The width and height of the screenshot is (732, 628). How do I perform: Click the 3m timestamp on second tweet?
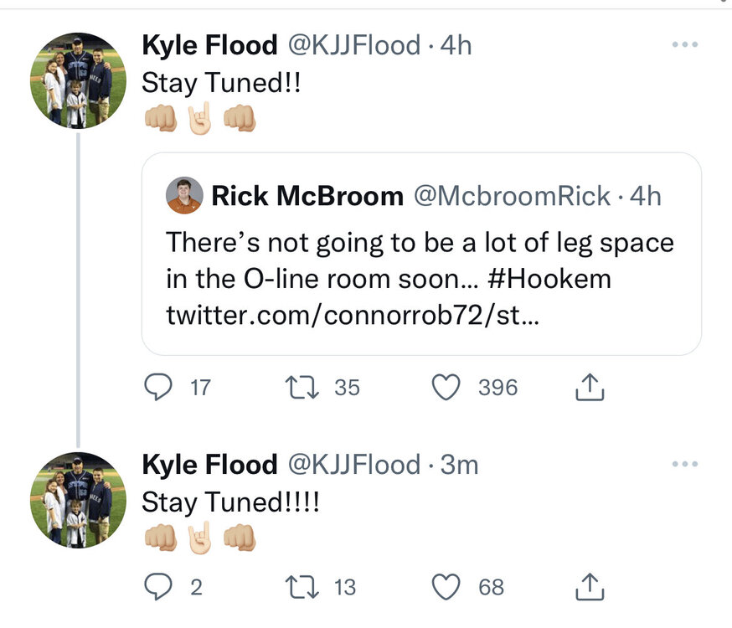459,464
